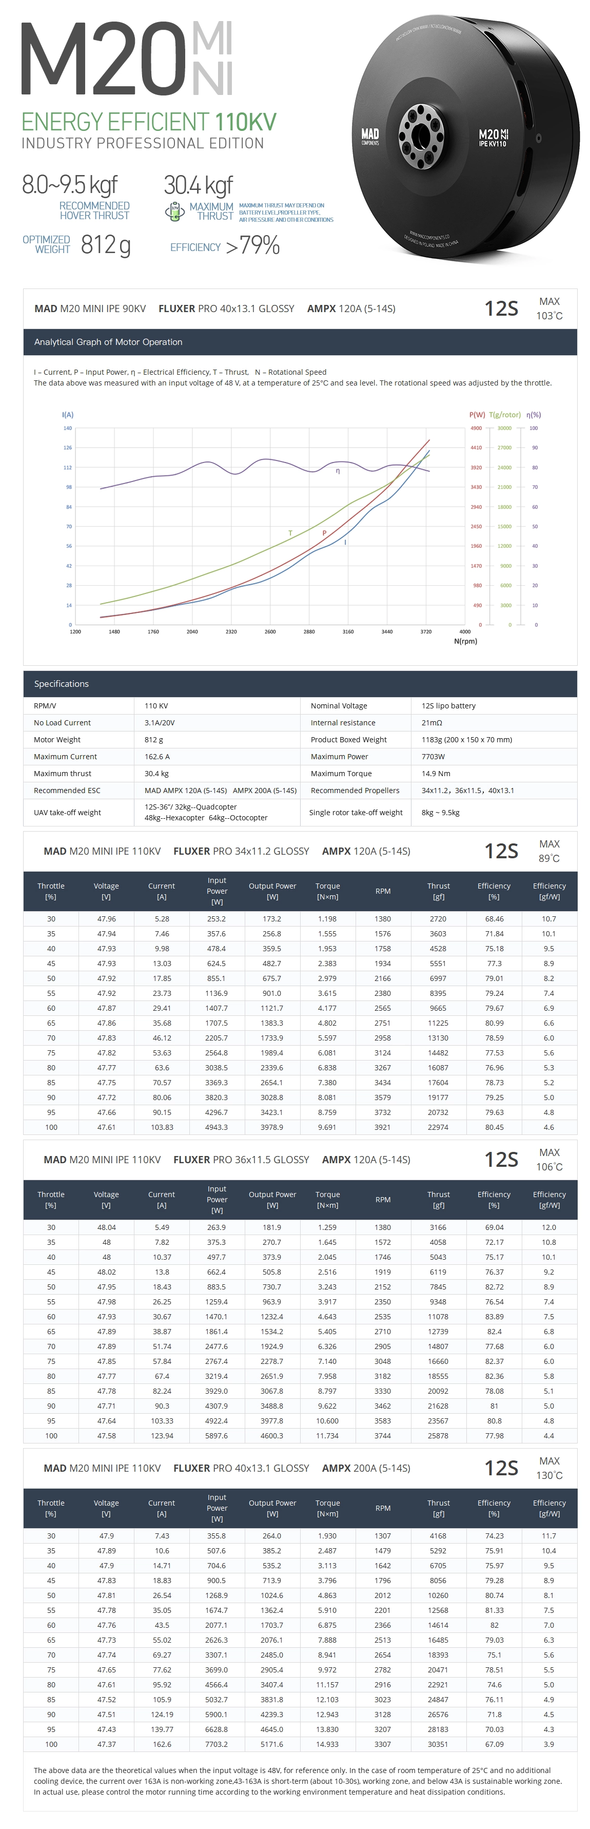
Task: Click the 812 g optimized weight value
Action: 106,245
